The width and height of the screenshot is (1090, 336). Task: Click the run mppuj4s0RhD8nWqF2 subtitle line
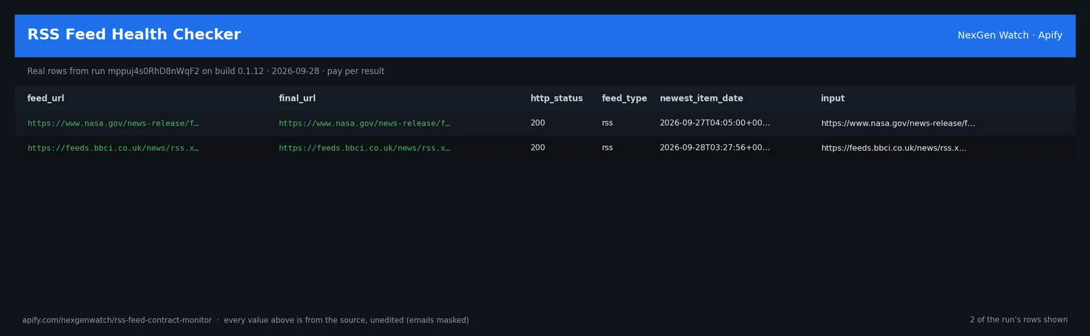[206, 71]
